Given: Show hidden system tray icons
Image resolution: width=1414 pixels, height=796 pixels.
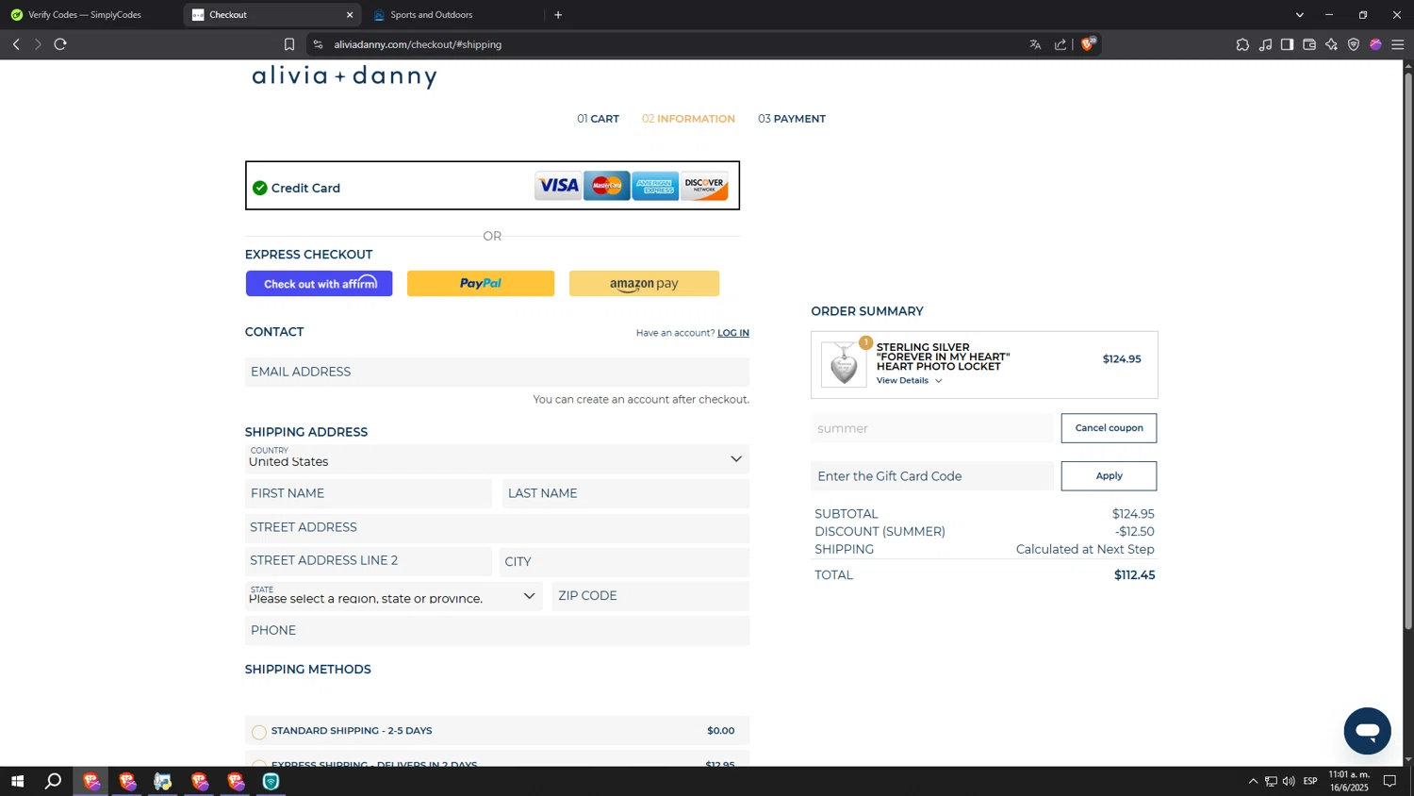Looking at the screenshot, I should 1253,781.
